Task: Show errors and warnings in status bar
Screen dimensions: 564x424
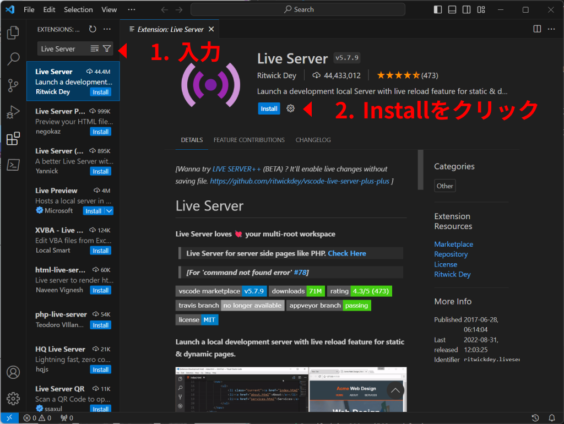Action: click(37, 418)
